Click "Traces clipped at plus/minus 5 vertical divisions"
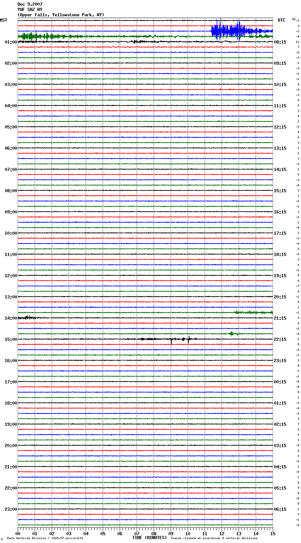The image size is (301, 543). [214, 538]
